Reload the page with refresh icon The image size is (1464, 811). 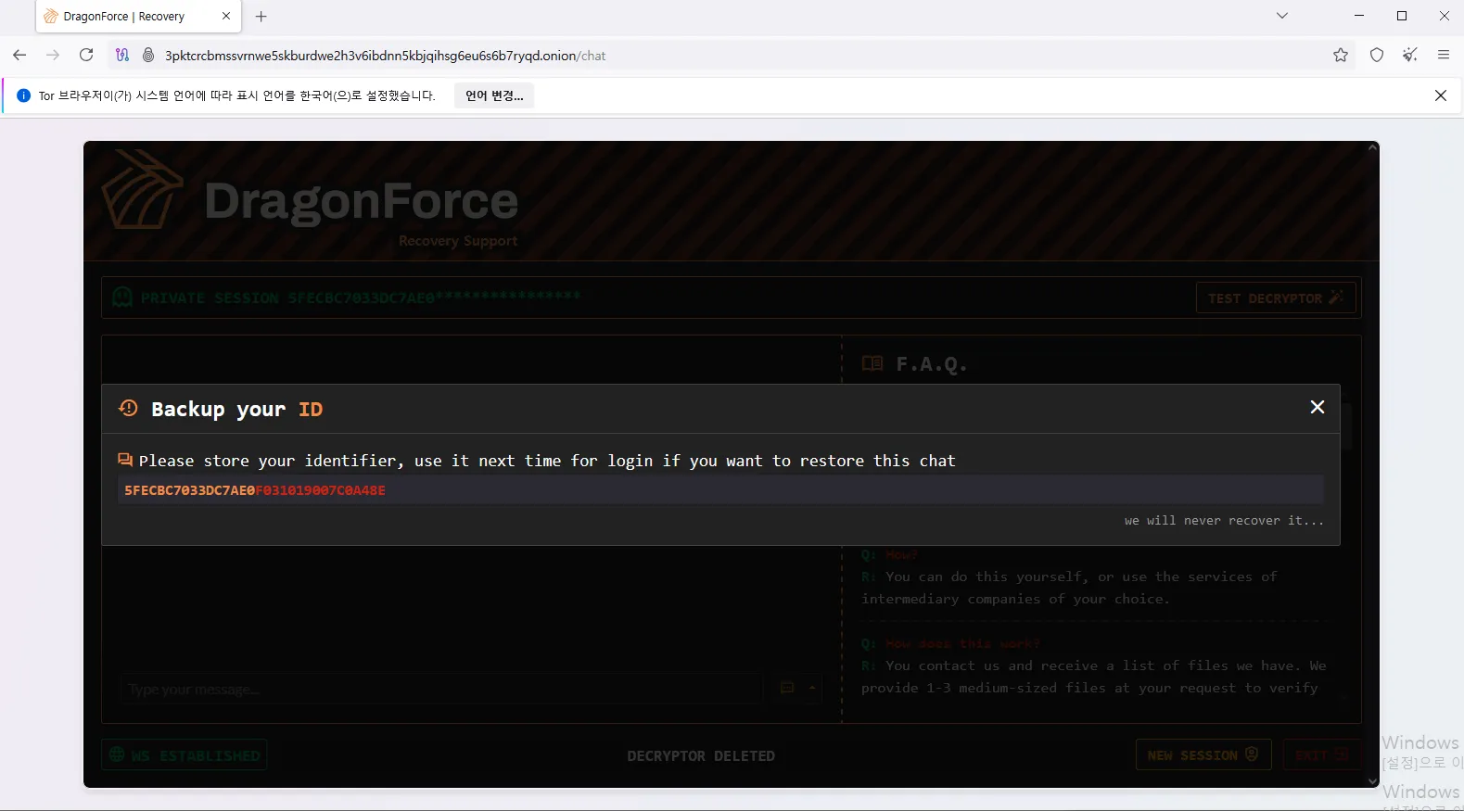86,55
